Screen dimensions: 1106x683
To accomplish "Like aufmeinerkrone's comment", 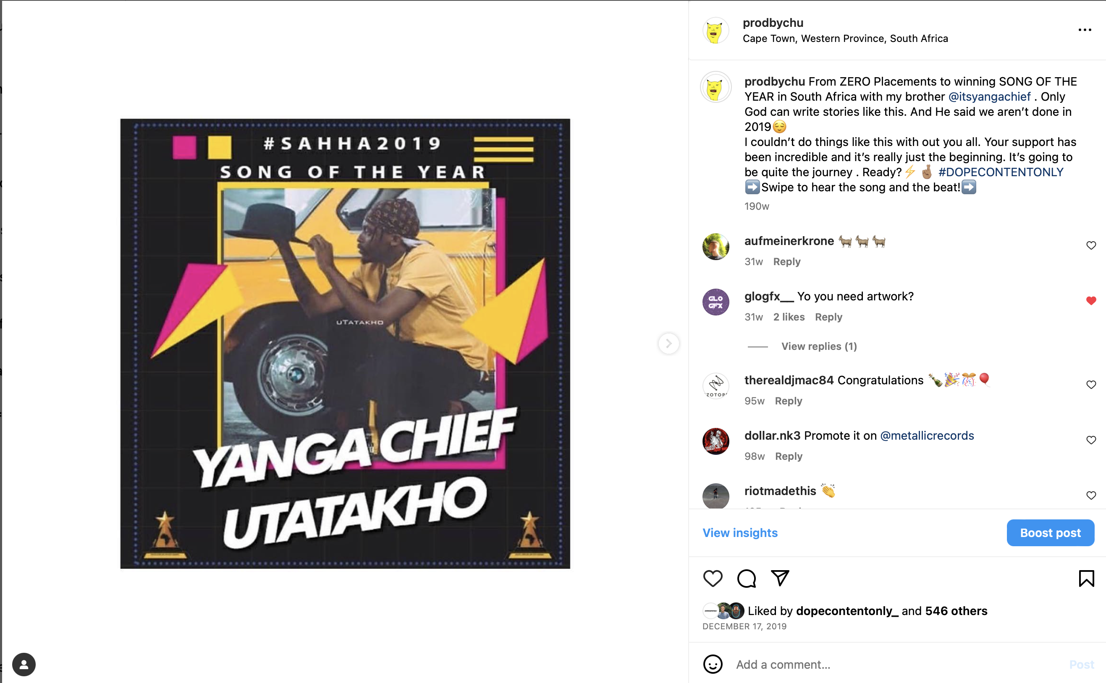I will [x=1090, y=245].
